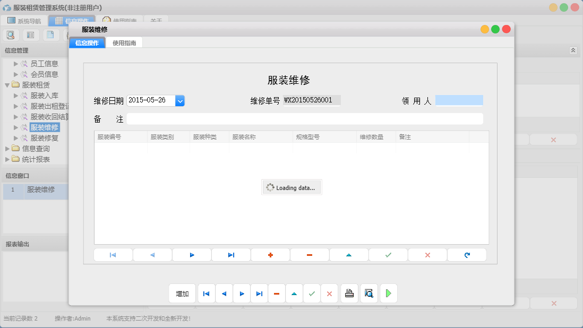The width and height of the screenshot is (583, 328).
Task: Click the print icon on bottom toolbar
Action: 349,293
